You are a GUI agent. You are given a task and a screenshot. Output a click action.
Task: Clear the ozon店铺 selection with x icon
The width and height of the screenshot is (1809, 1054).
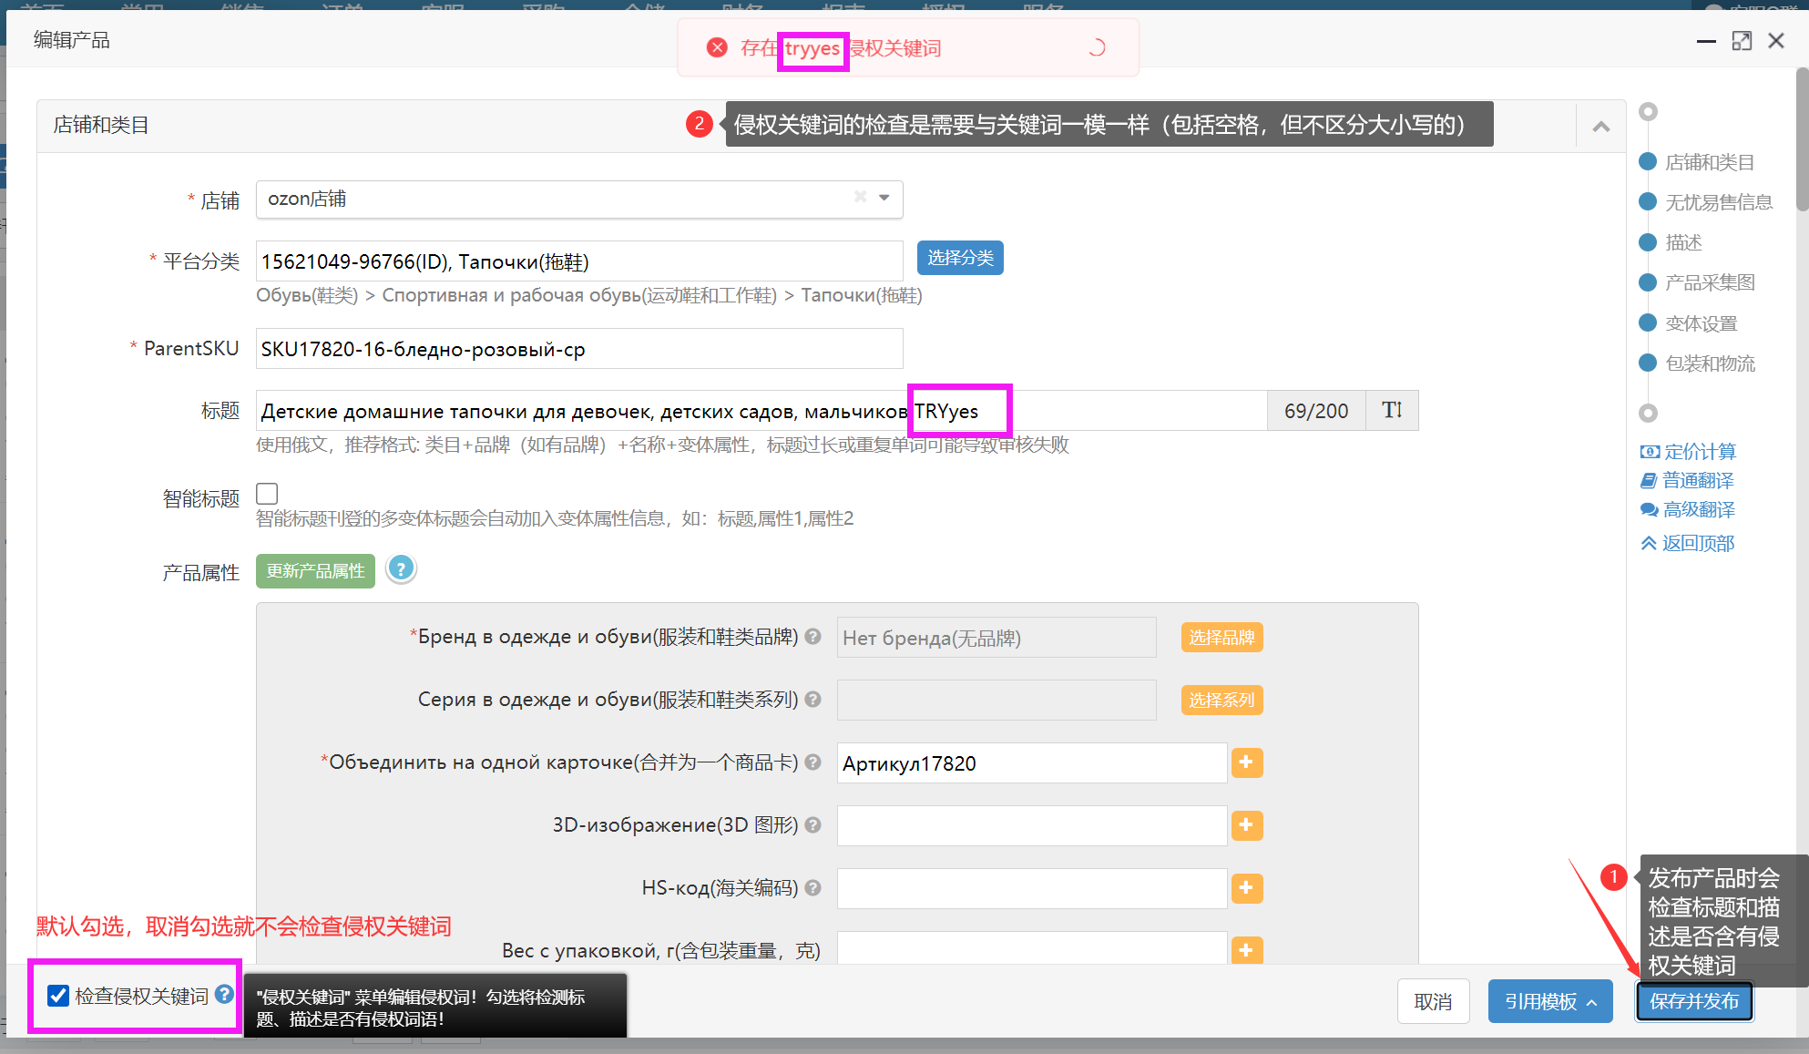860,197
